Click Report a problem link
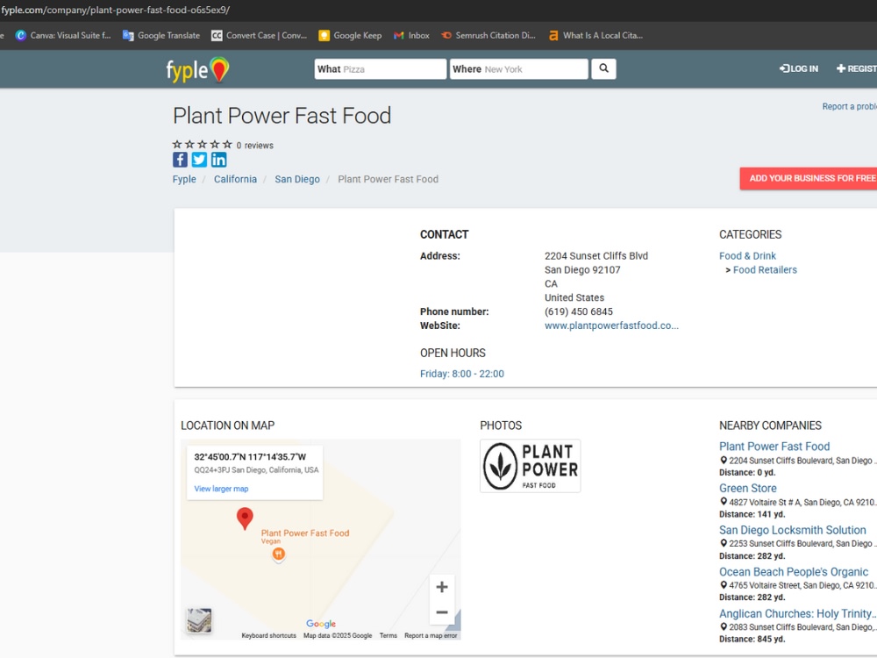Viewport: 877px width, 658px height. [849, 106]
